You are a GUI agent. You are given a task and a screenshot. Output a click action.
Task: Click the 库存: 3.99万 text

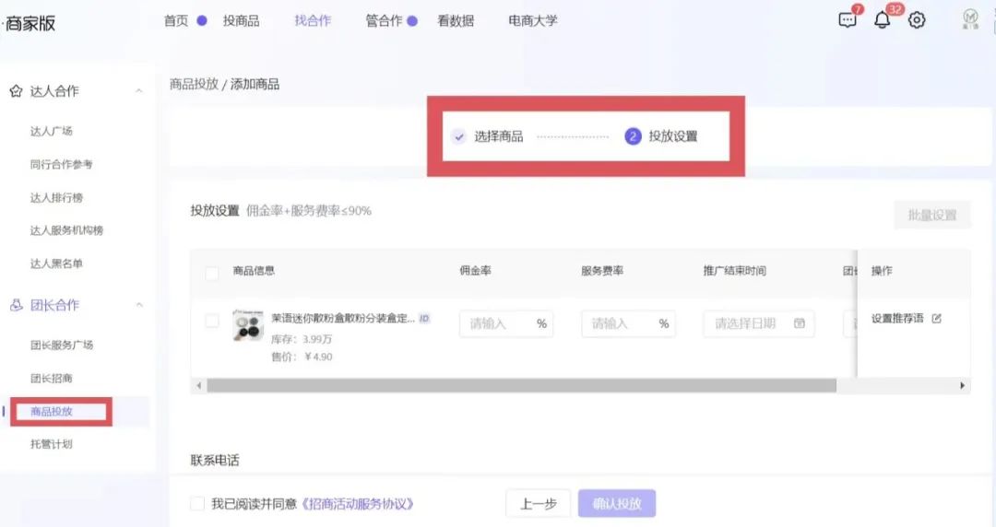coord(301,340)
